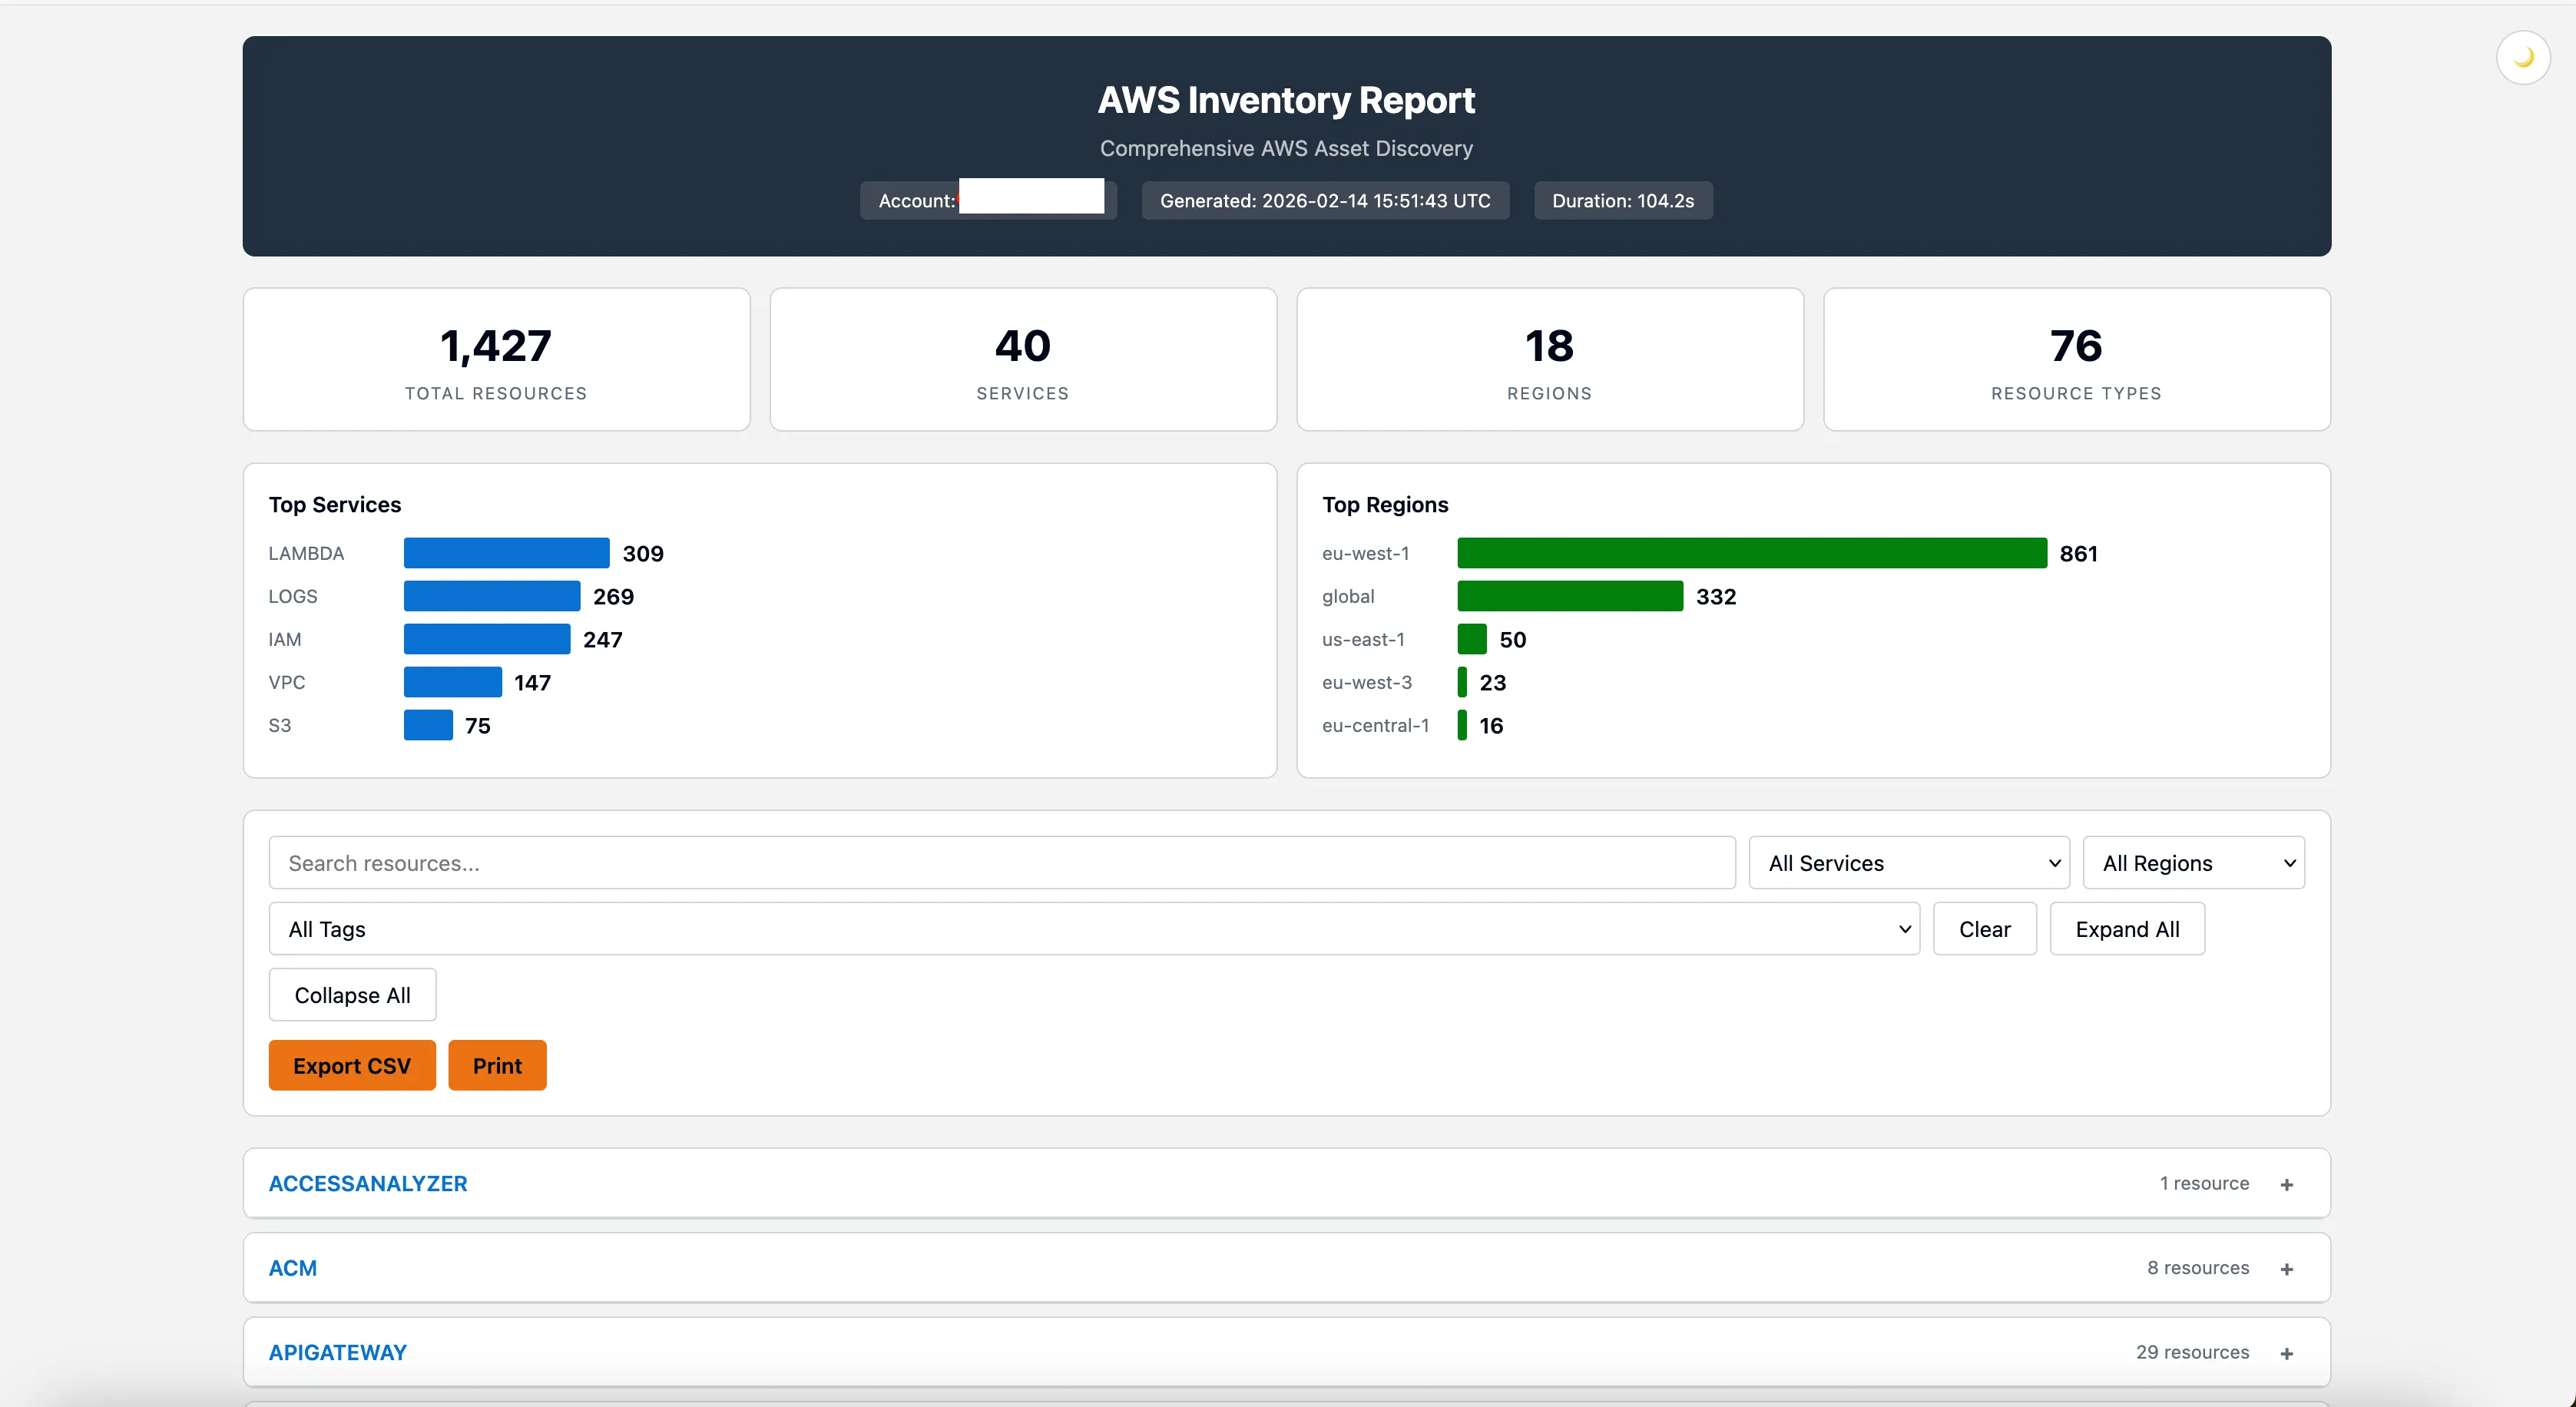Open the ACM service link

(x=293, y=1267)
